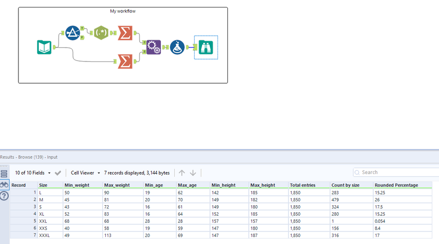The width and height of the screenshot is (439, 244).
Task: Click the apply fields checkmark icon
Action: [58, 173]
